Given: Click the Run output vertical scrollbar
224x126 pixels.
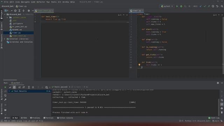Looking at the screenshot, I should pyautogui.click(x=219, y=107).
